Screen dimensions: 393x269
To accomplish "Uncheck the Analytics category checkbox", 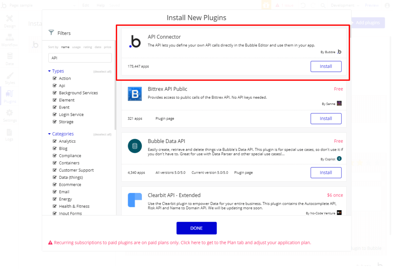I will pos(55,141).
